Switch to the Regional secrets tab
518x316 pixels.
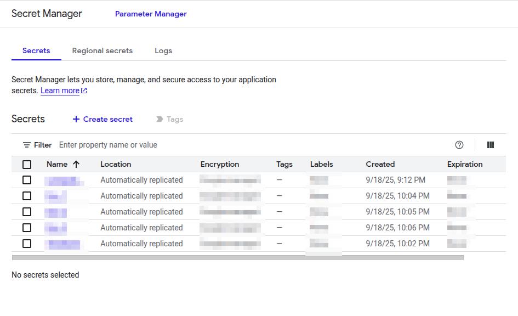point(103,50)
